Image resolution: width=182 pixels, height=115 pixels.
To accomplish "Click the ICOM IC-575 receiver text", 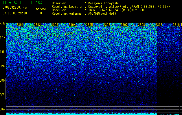I will [116, 10].
